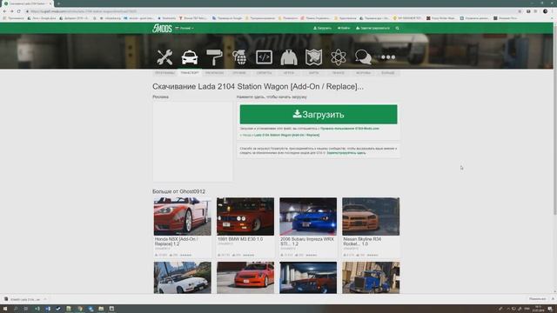The width and height of the screenshot is (557, 313).
Task: Click the Honda NSX [Add-On / Replace] title
Action: [x=177, y=242]
